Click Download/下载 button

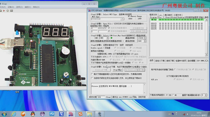coord(101,70)
